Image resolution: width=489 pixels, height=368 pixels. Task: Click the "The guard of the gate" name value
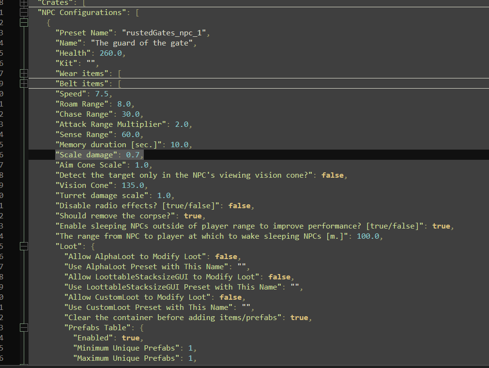click(x=143, y=43)
